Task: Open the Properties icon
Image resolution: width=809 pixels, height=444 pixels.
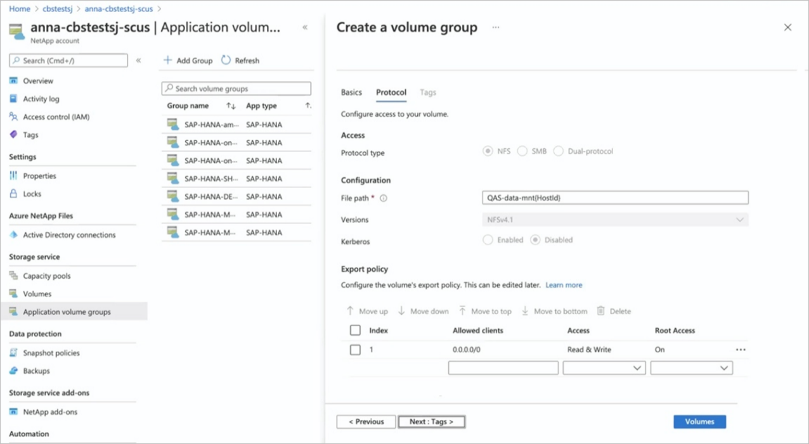Action: (x=13, y=175)
